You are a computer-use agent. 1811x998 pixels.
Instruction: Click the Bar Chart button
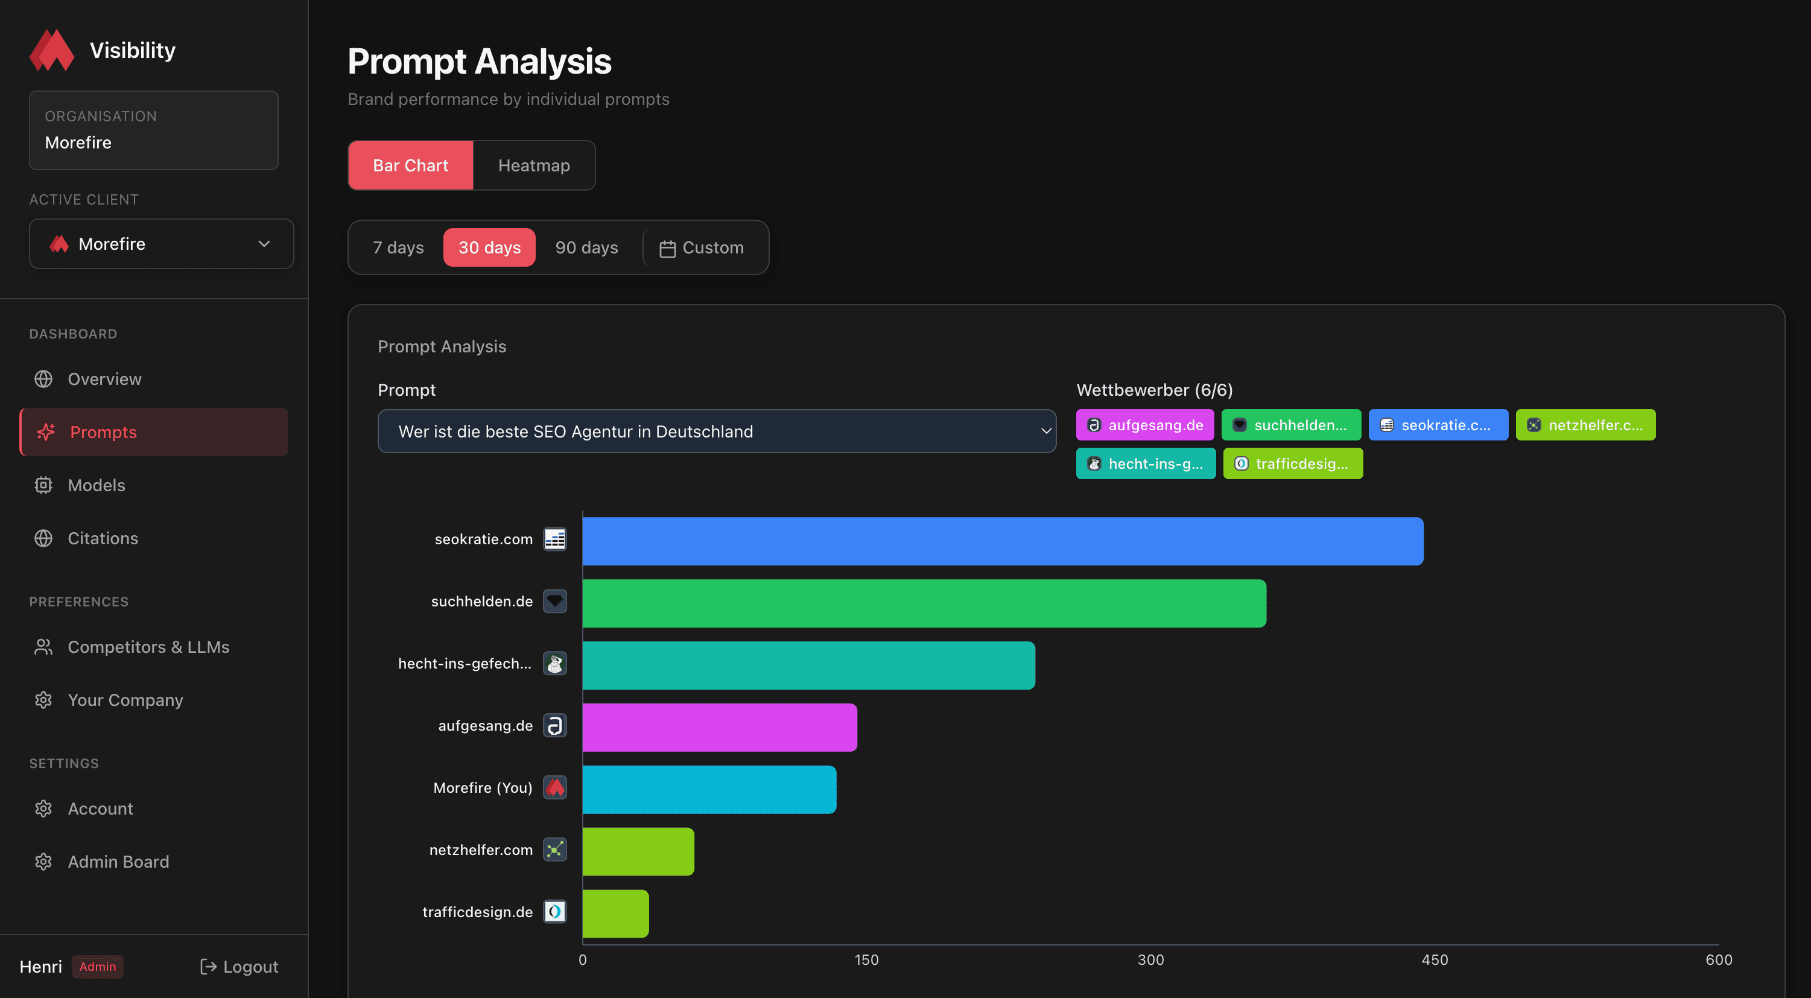pos(411,165)
